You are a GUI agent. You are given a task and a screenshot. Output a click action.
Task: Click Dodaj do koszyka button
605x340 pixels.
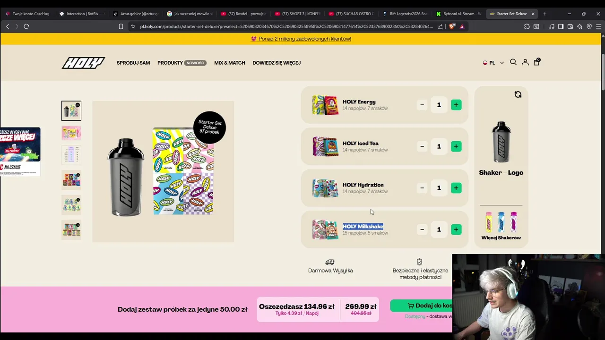(x=421, y=306)
